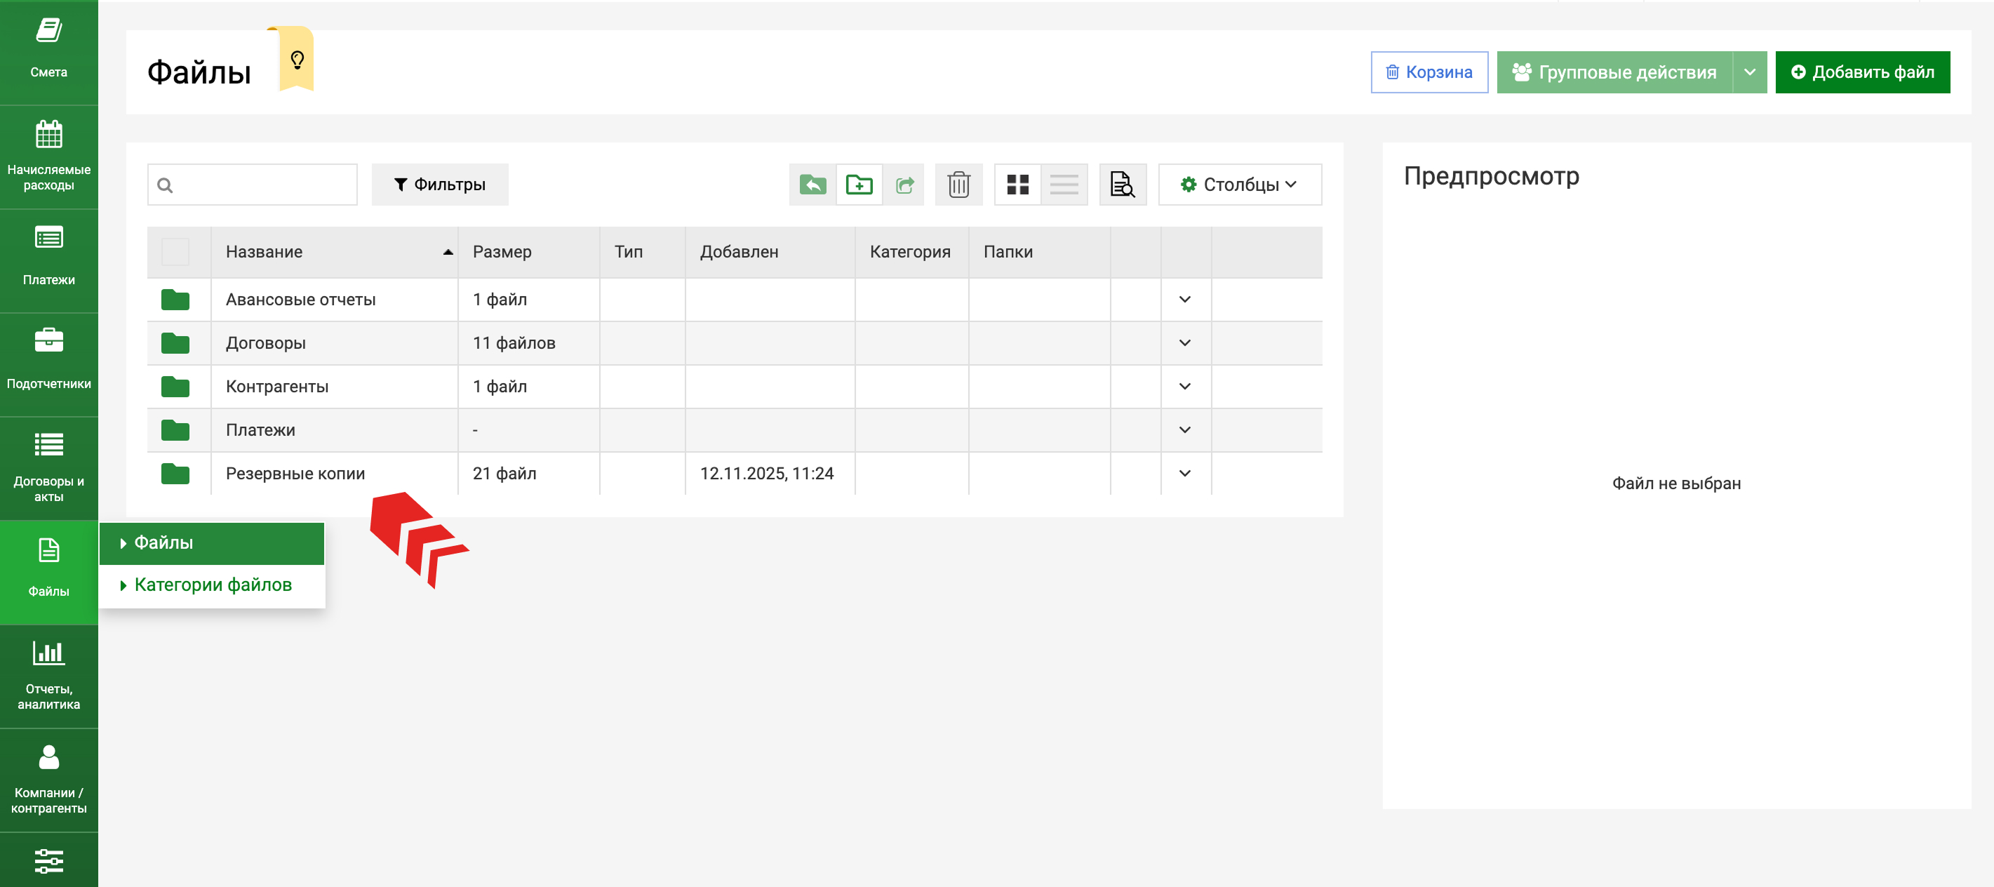The height and width of the screenshot is (887, 1994).
Task: Open Отчеты, аналитика in sidebar
Action: point(49,676)
